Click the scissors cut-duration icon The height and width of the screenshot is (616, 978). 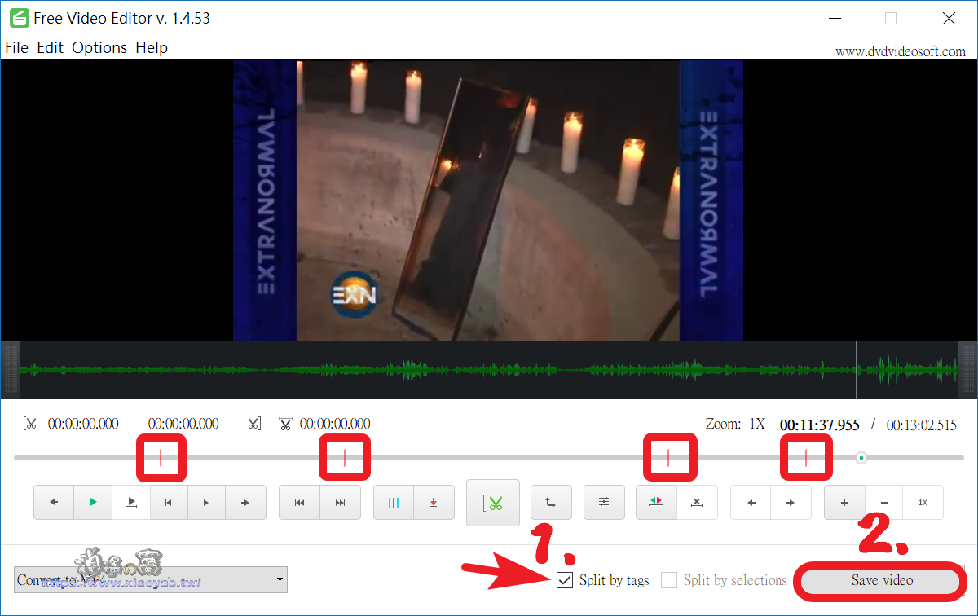coord(285,424)
